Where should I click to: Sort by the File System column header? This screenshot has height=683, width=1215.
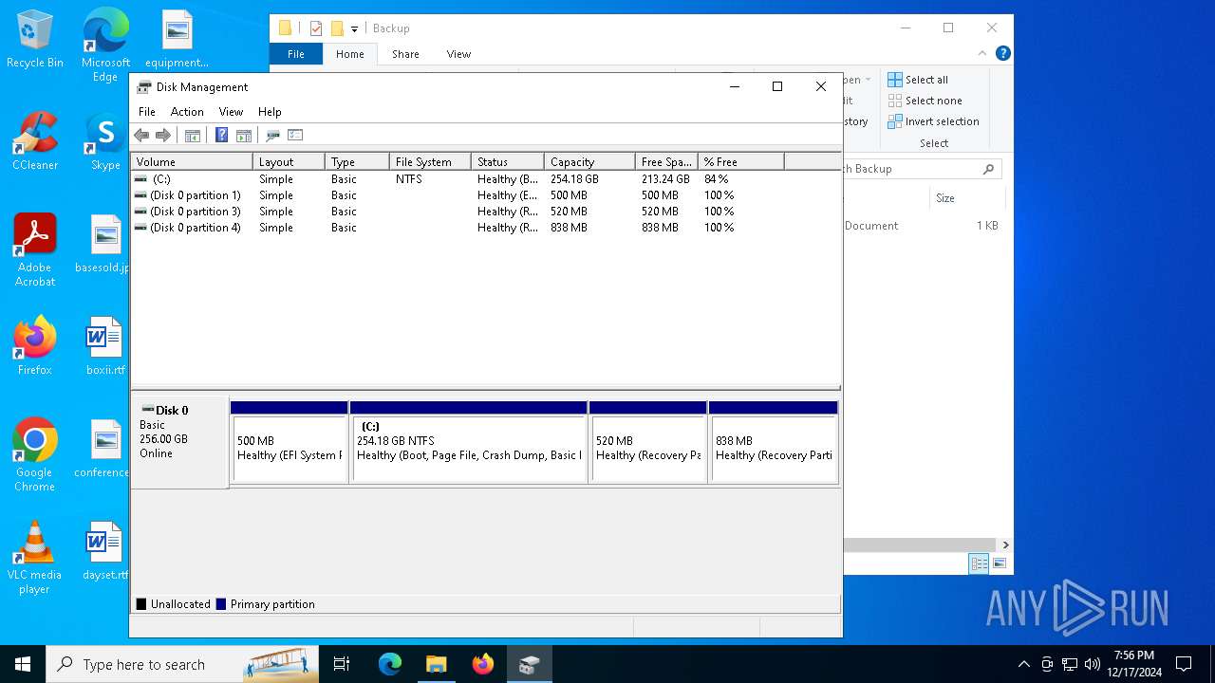(430, 161)
